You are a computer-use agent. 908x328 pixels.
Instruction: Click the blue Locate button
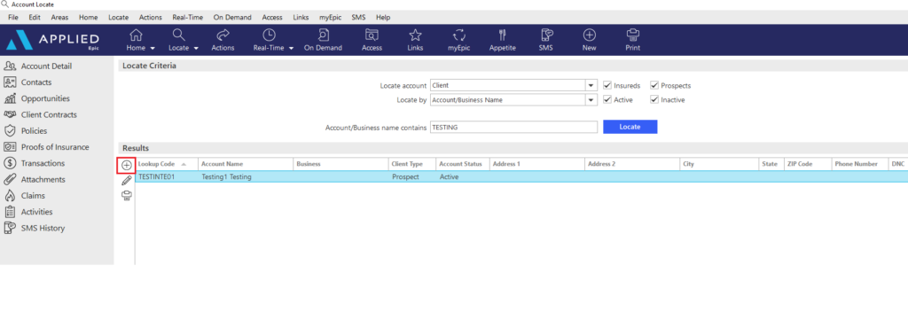pos(630,127)
